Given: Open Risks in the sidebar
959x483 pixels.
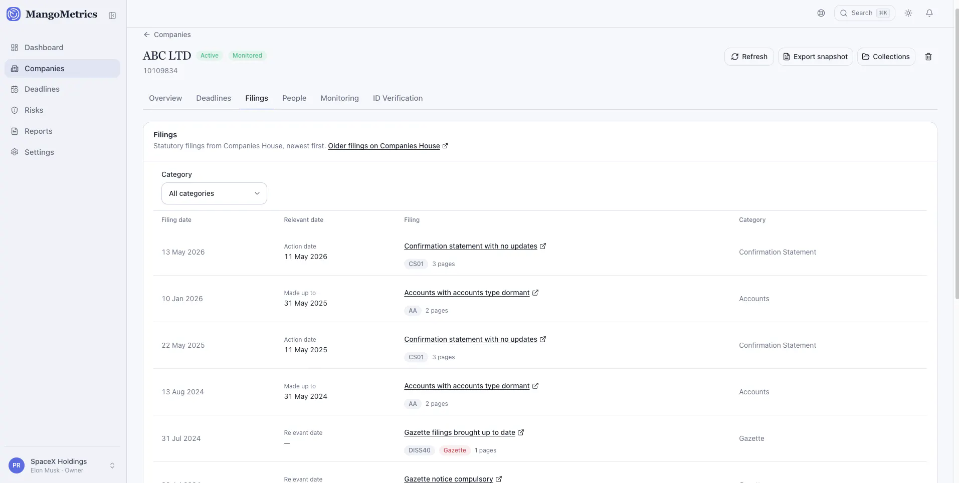Looking at the screenshot, I should (62, 110).
